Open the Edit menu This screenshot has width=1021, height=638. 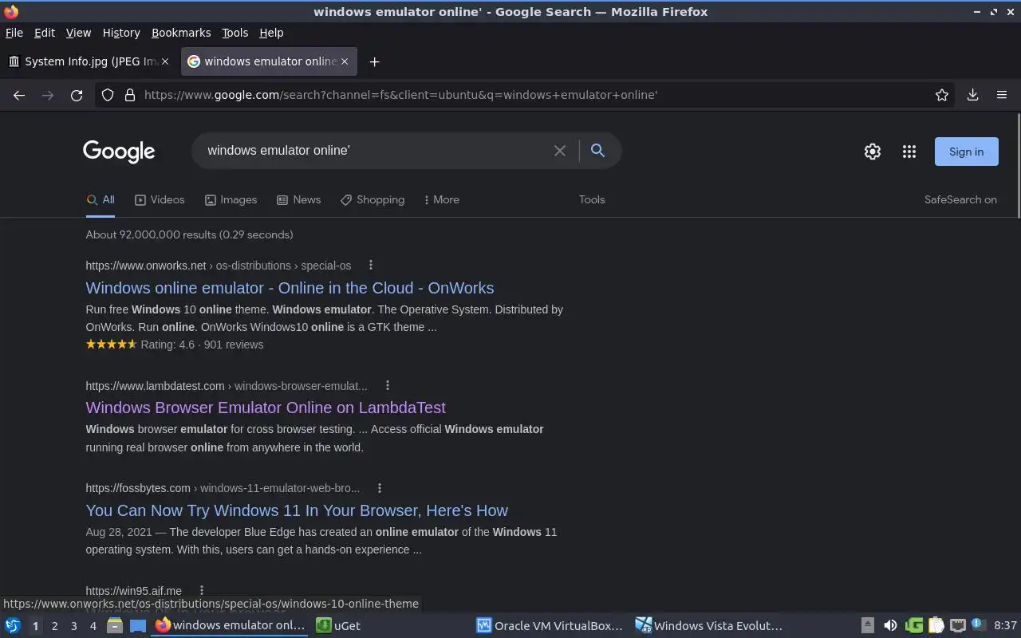[x=45, y=33]
